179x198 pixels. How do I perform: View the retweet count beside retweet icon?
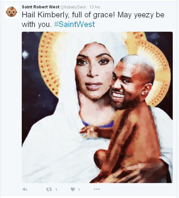(56, 190)
